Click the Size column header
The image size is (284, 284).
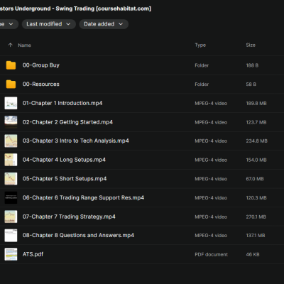pyautogui.click(x=251, y=45)
